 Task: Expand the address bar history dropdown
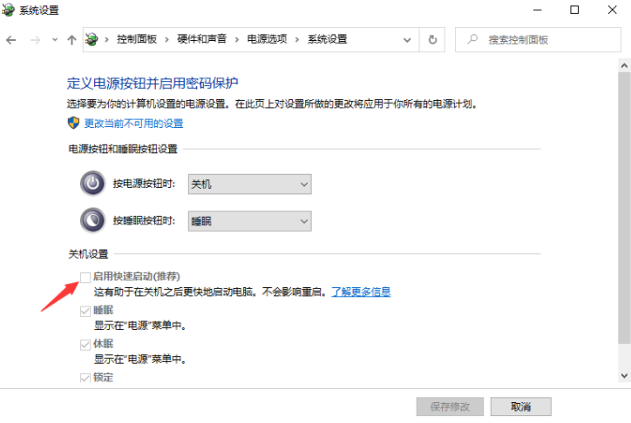[x=407, y=39]
